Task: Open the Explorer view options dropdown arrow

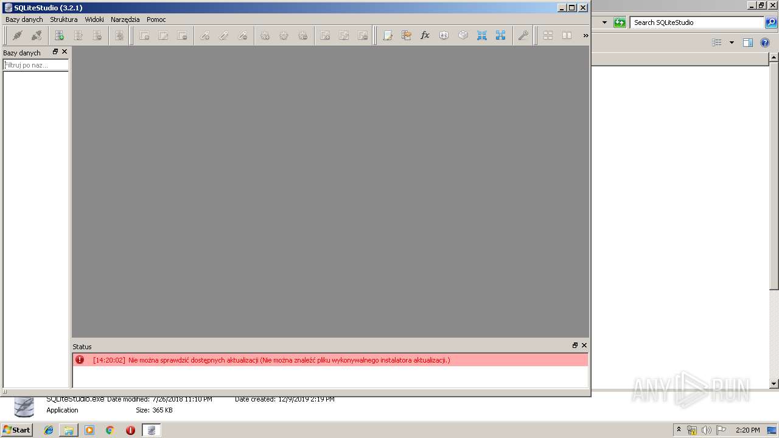Action: click(732, 43)
